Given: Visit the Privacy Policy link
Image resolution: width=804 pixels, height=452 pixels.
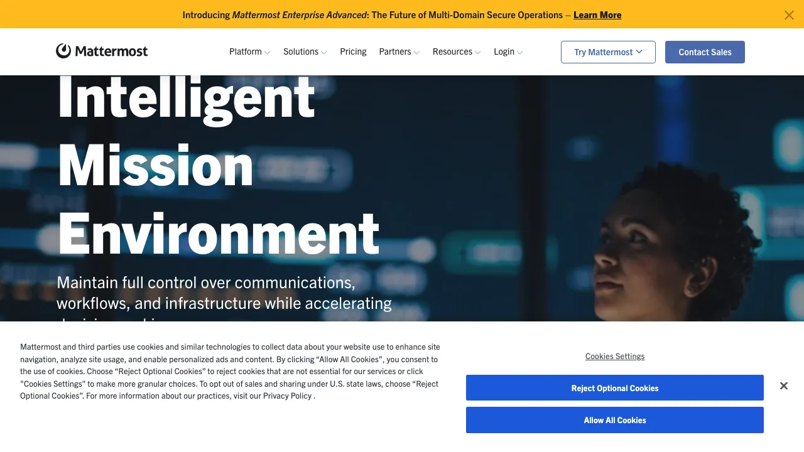Looking at the screenshot, I should tap(288, 395).
